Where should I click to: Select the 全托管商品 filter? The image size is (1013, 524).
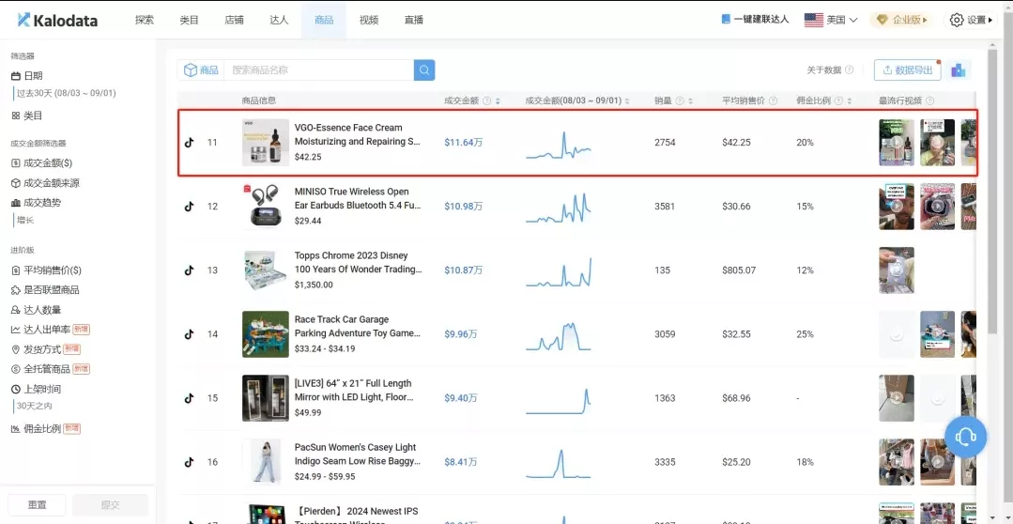[50, 369]
